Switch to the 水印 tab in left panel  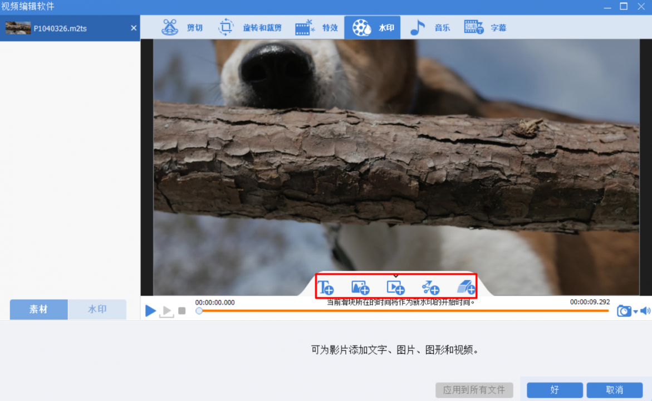(x=97, y=309)
